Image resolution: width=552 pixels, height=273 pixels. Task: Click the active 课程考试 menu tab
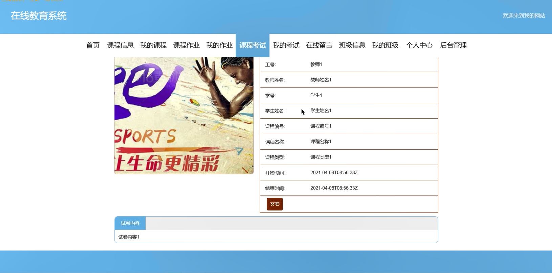point(252,45)
